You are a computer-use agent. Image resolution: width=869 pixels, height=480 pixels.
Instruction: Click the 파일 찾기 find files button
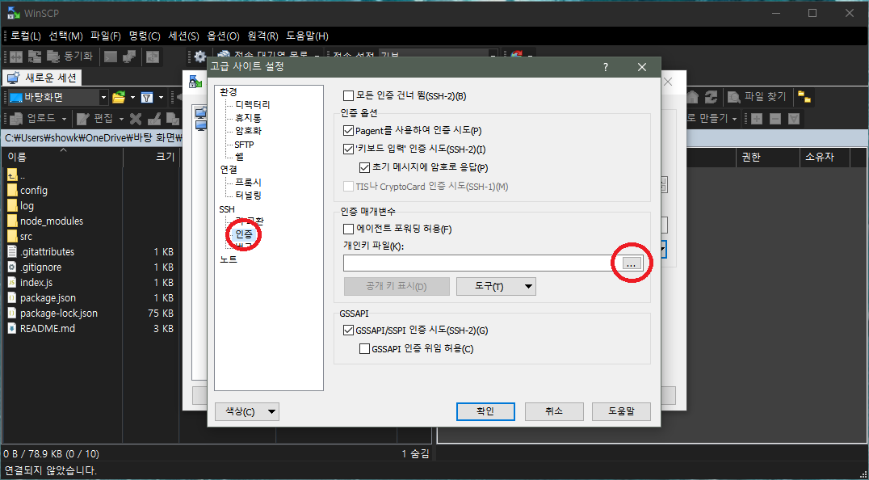point(758,97)
